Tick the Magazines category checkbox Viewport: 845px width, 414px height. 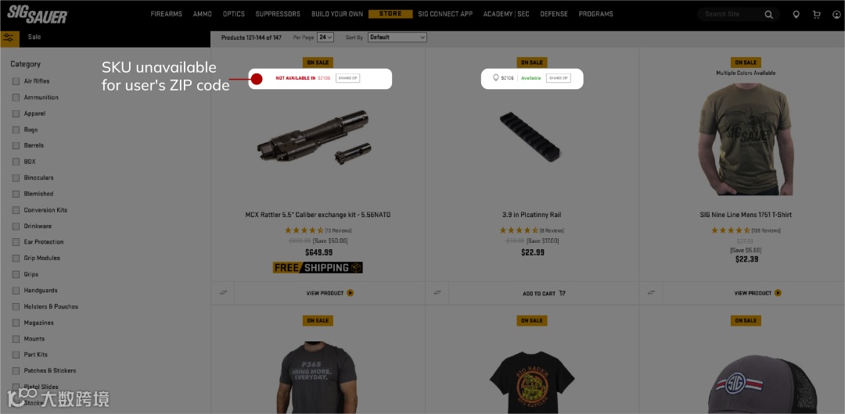click(x=16, y=323)
